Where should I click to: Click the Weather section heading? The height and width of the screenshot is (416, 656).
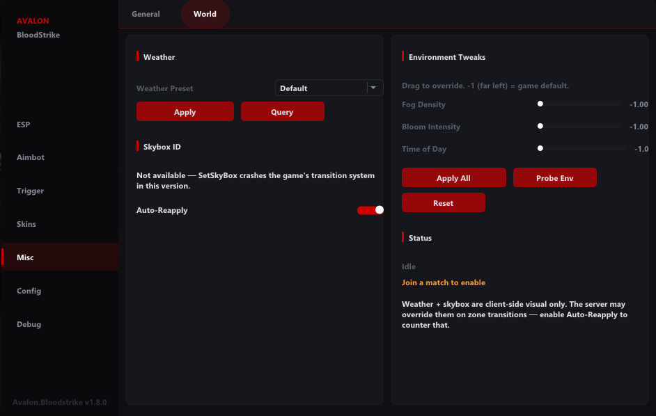(159, 57)
